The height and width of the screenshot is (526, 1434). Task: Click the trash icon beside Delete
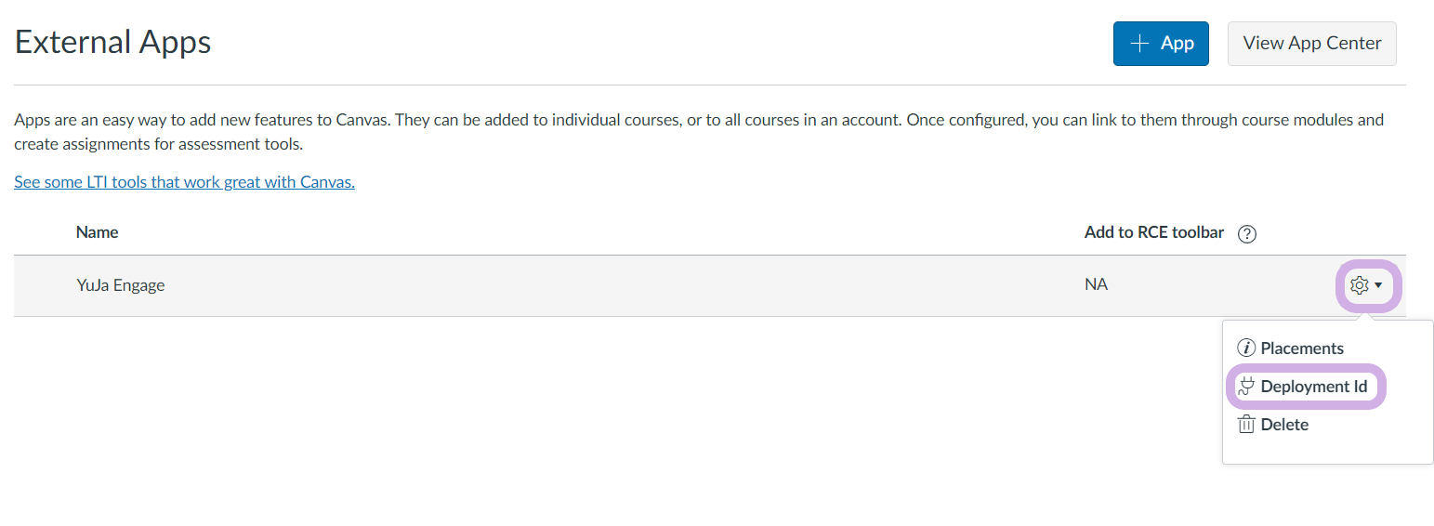pos(1246,425)
